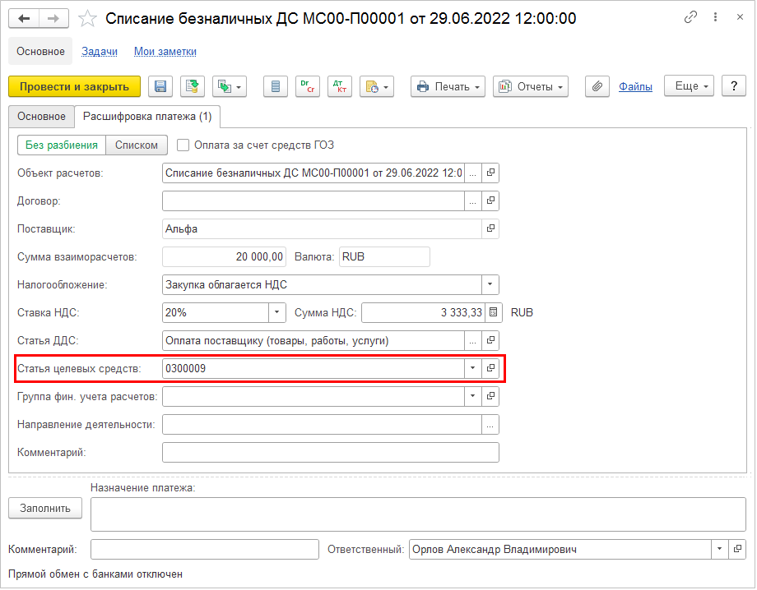757x590 pixels.
Task: Expand Статья целевых средств dropdown
Action: [x=472, y=369]
